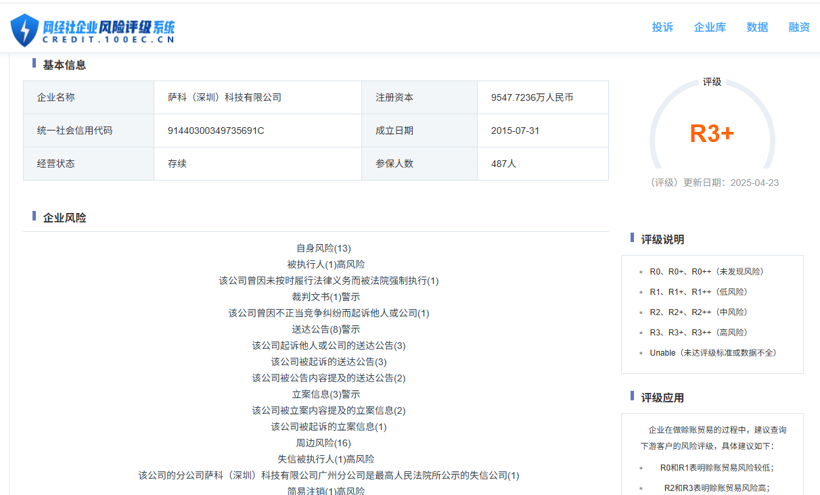Click 该公司被起诉的立案信息(1)
The width and height of the screenshot is (820, 495).
(329, 427)
